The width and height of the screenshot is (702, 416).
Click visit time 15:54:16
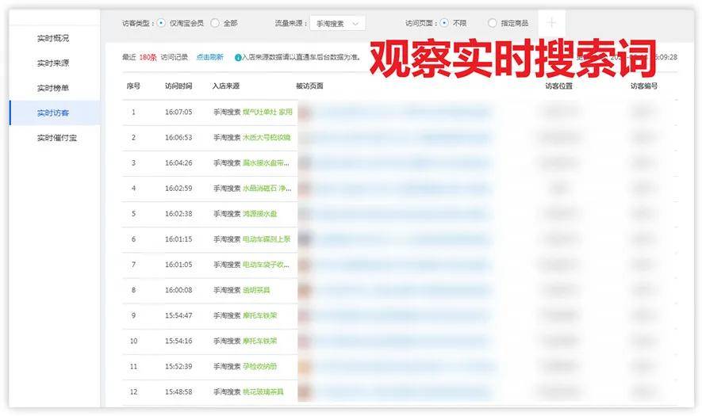click(x=178, y=342)
